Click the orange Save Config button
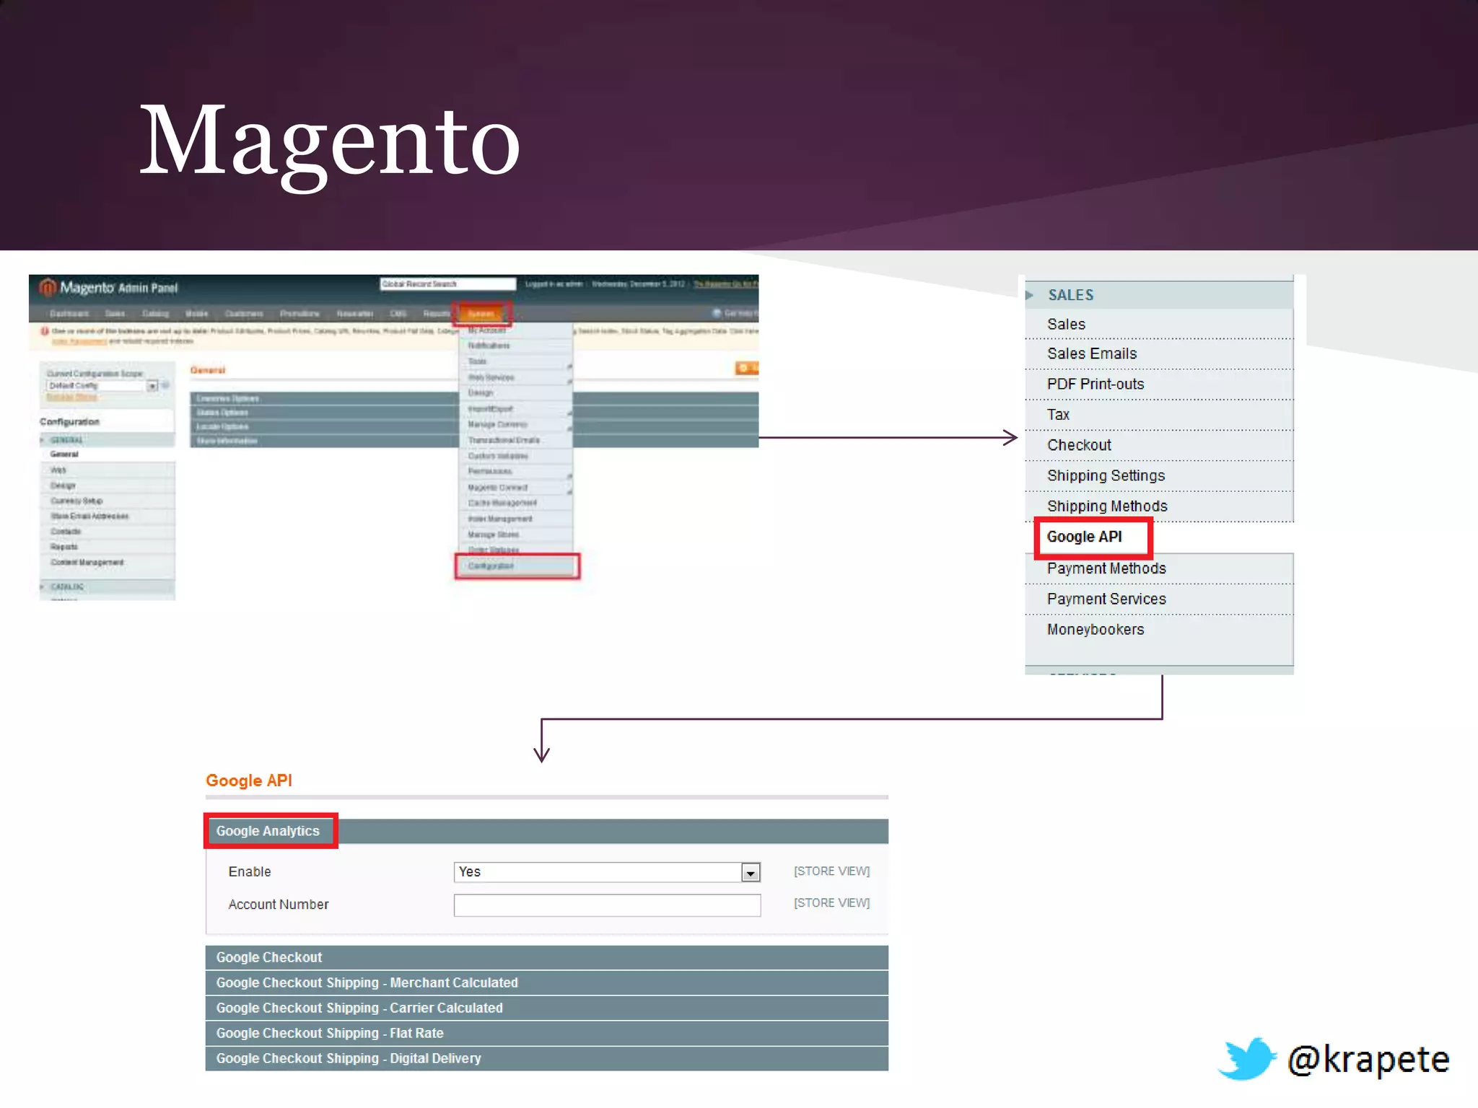The width and height of the screenshot is (1478, 1108). pyautogui.click(x=747, y=368)
